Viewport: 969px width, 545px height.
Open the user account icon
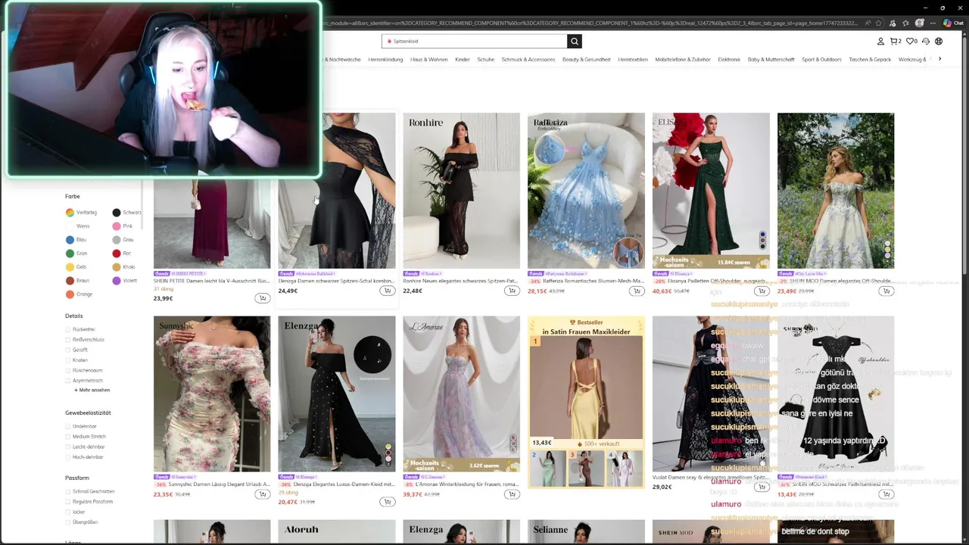(880, 42)
